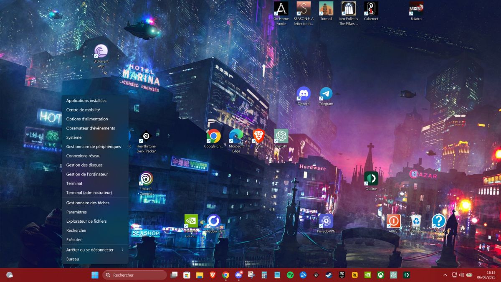Open the volume control in system tray
Screen dimensions: 501x282
461,275
